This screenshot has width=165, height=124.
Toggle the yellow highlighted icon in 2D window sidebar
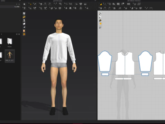point(100,24)
